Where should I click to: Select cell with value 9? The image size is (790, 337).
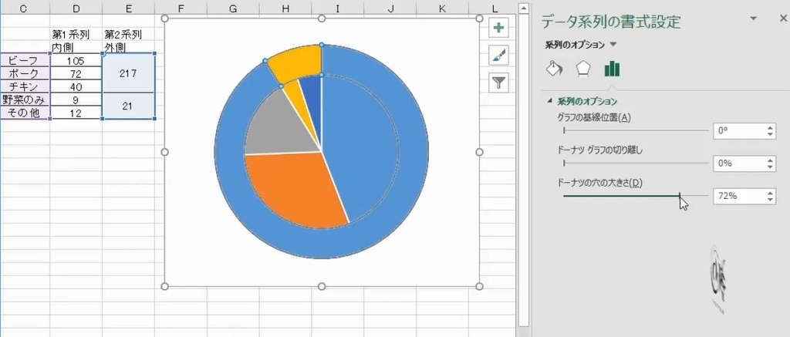(76, 99)
